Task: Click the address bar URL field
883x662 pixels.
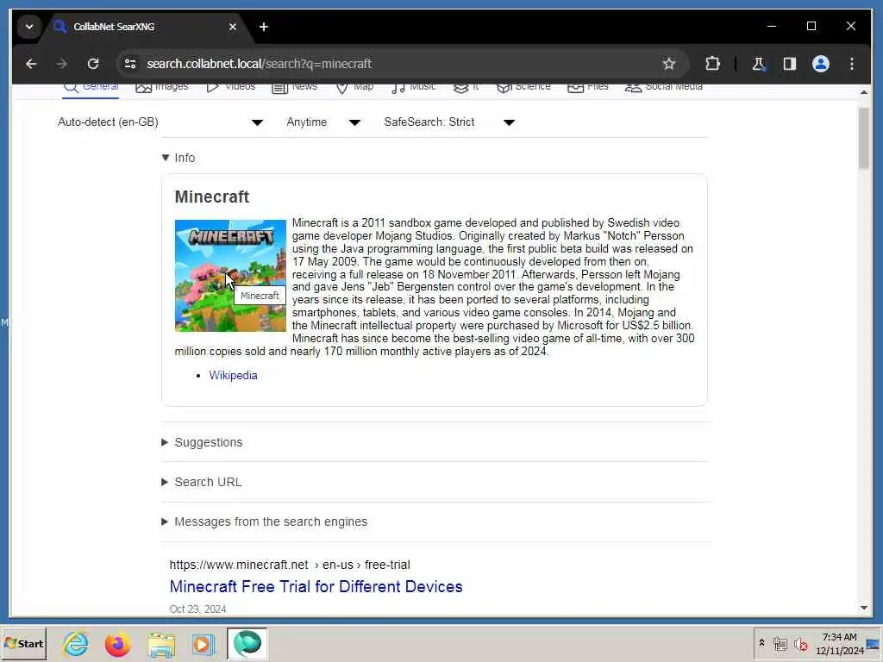Action: [394, 64]
